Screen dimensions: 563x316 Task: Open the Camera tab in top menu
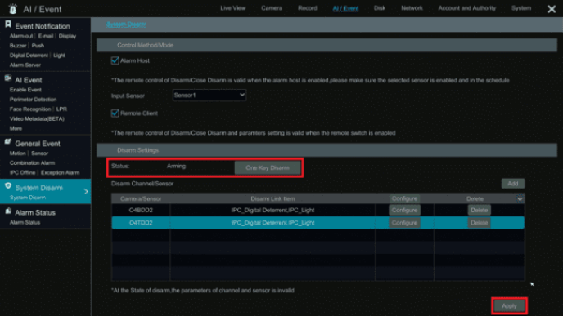tap(272, 8)
